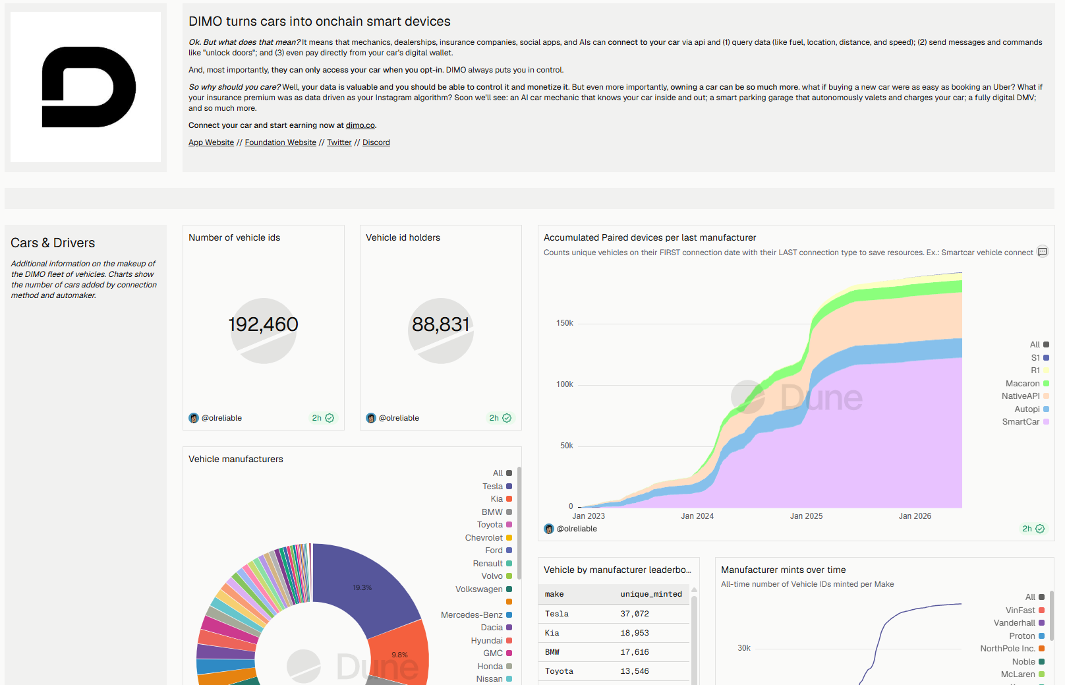Toggle Volvo in the manufacturers legend
The width and height of the screenshot is (1065, 685).
(496, 576)
